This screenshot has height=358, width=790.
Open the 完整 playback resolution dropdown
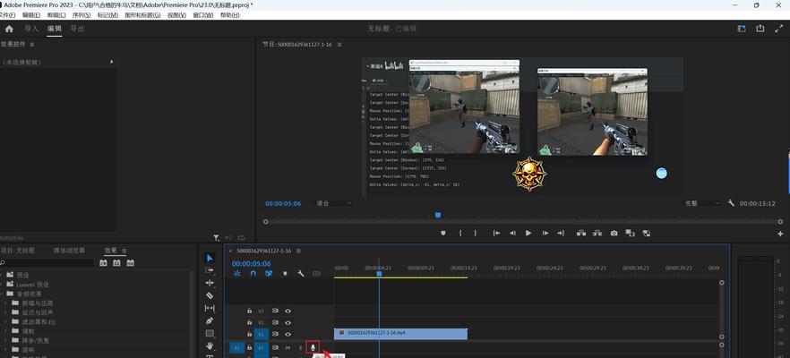702,203
